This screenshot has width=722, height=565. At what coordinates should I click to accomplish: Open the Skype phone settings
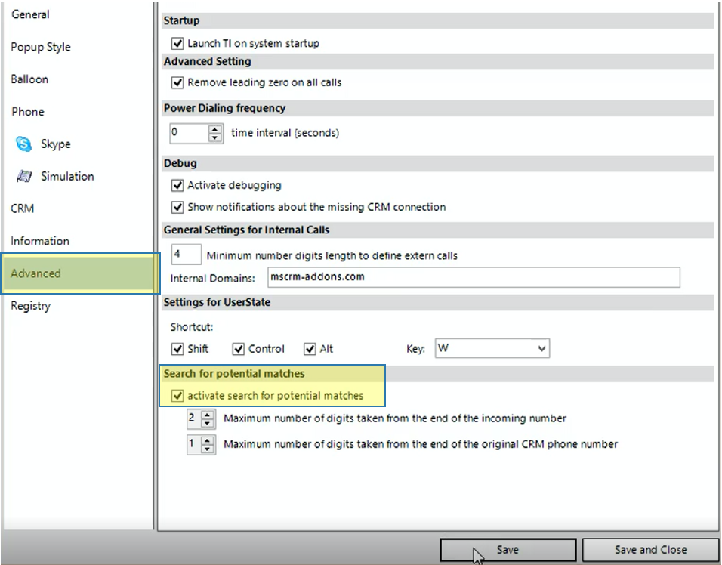[x=54, y=144]
